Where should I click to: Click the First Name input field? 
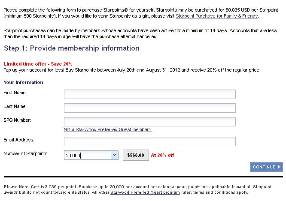(x=150, y=94)
